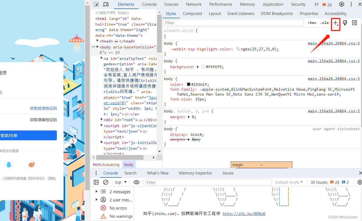Image resolution: width=362 pixels, height=221 pixels.
Task: Select the Event Listeners subtab
Action: 241,14
